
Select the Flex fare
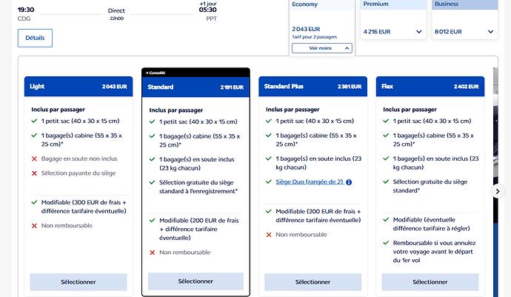coord(430,282)
